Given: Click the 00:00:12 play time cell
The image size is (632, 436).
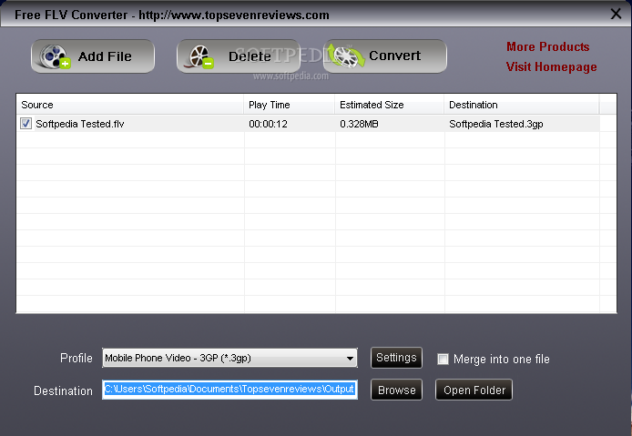Looking at the screenshot, I should (x=268, y=124).
